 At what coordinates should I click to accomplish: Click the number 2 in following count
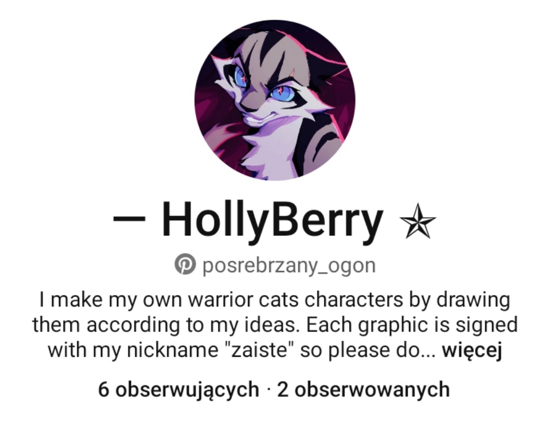point(283,389)
